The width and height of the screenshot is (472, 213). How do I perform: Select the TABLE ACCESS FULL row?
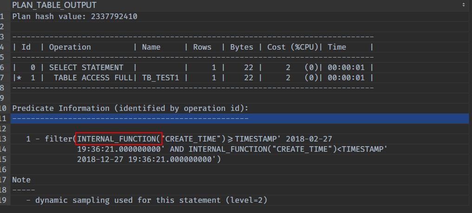point(239,77)
